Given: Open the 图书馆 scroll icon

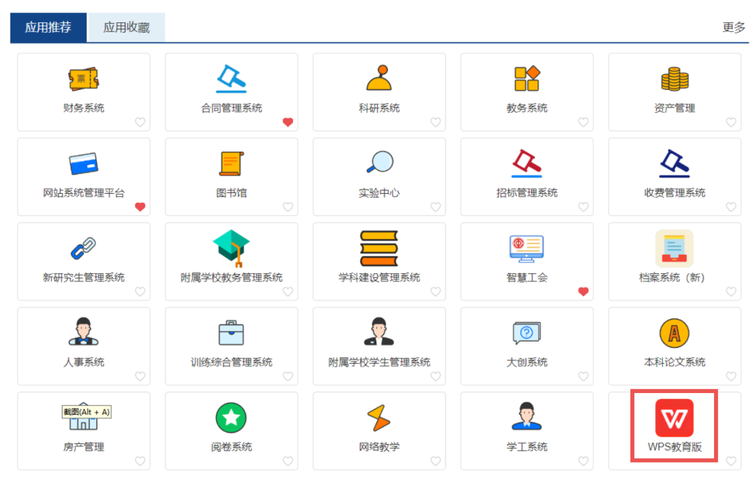Looking at the screenshot, I should [231, 164].
